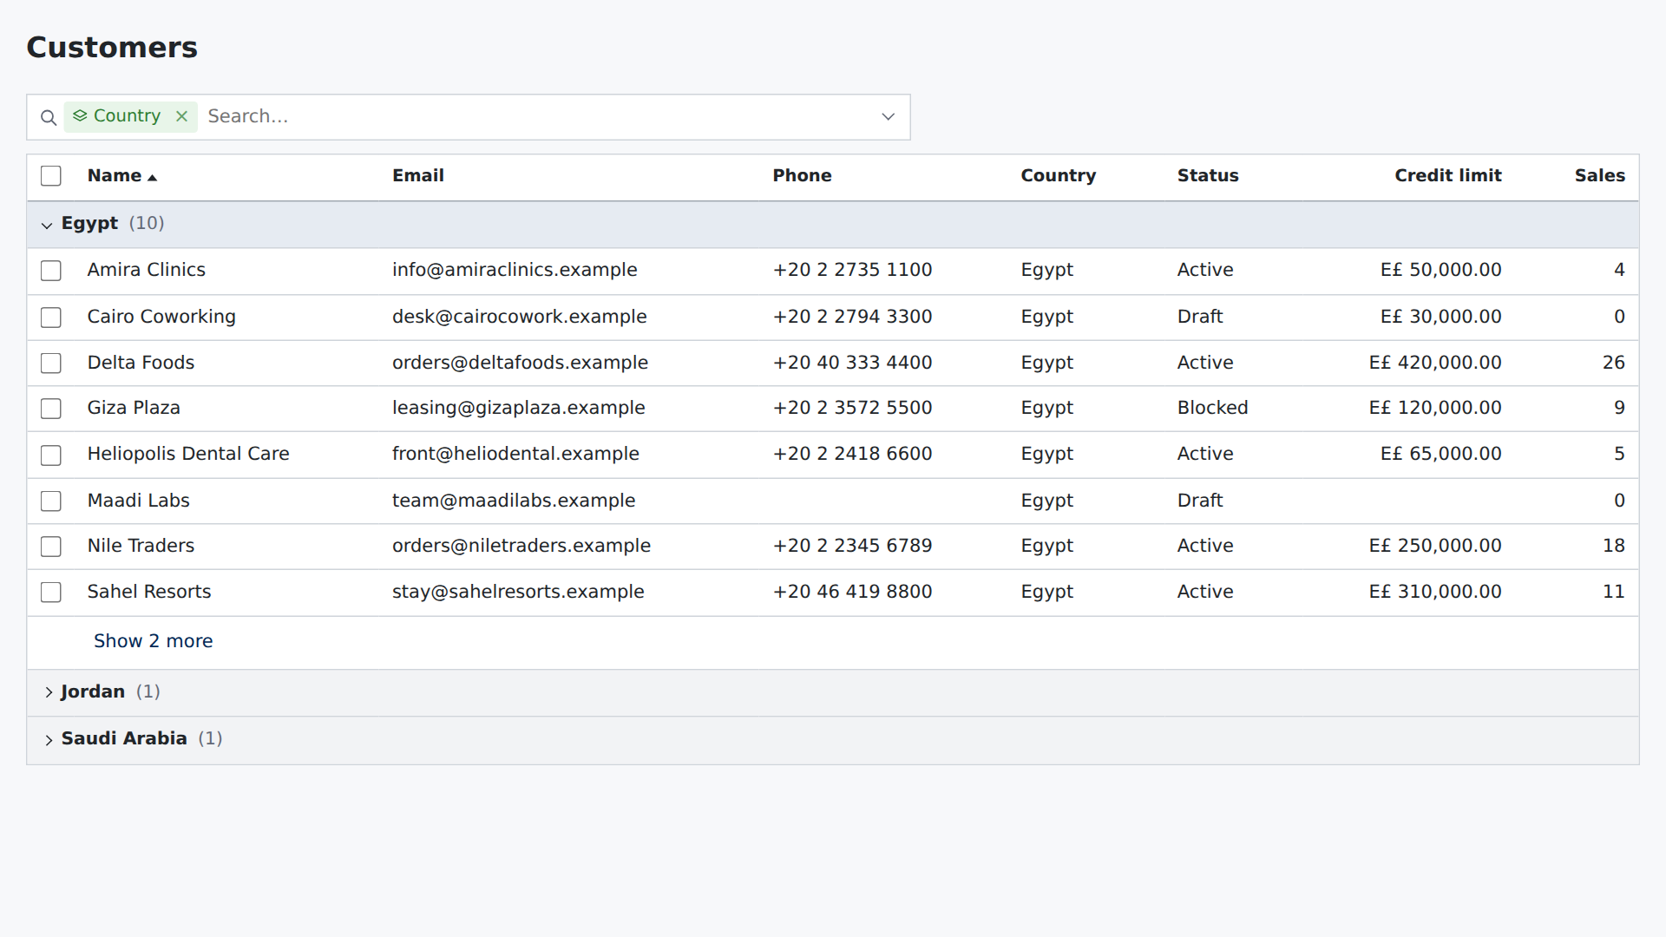Screen dimensions: 1666x937
Task: Sort by the Country column header
Action: tap(1058, 175)
